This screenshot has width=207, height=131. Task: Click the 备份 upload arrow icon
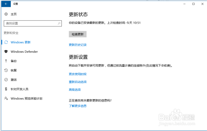click(x=6, y=61)
